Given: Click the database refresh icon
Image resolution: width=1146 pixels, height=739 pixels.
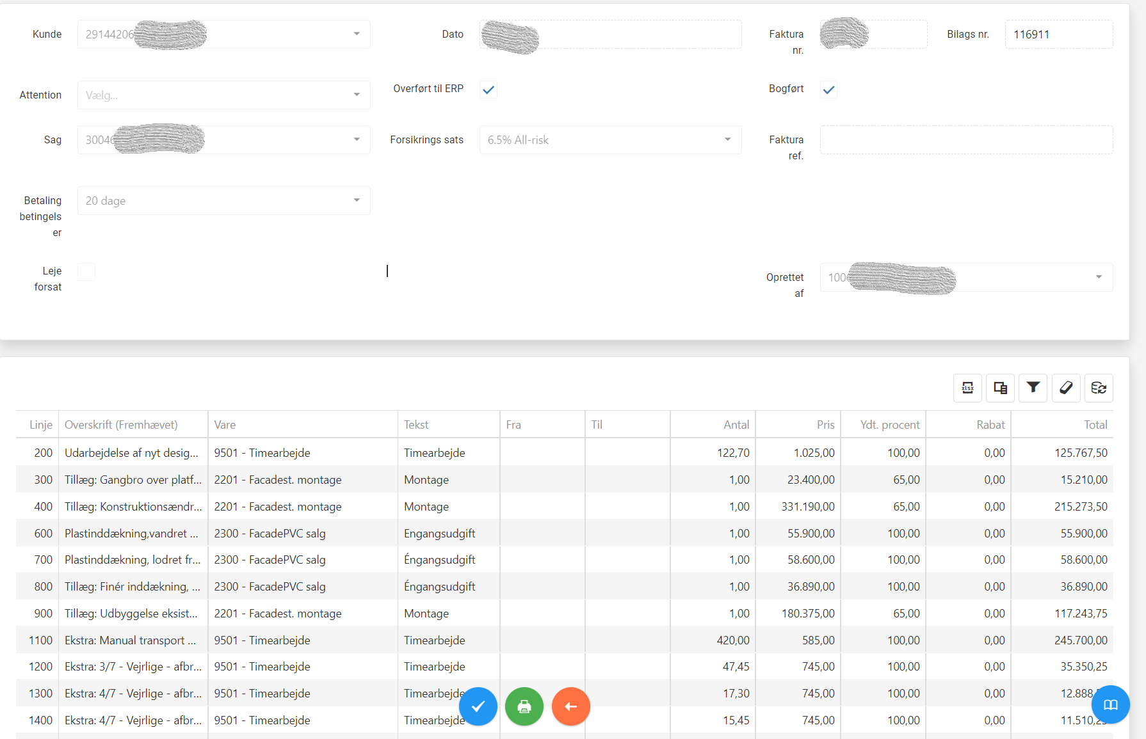Looking at the screenshot, I should [x=1099, y=388].
